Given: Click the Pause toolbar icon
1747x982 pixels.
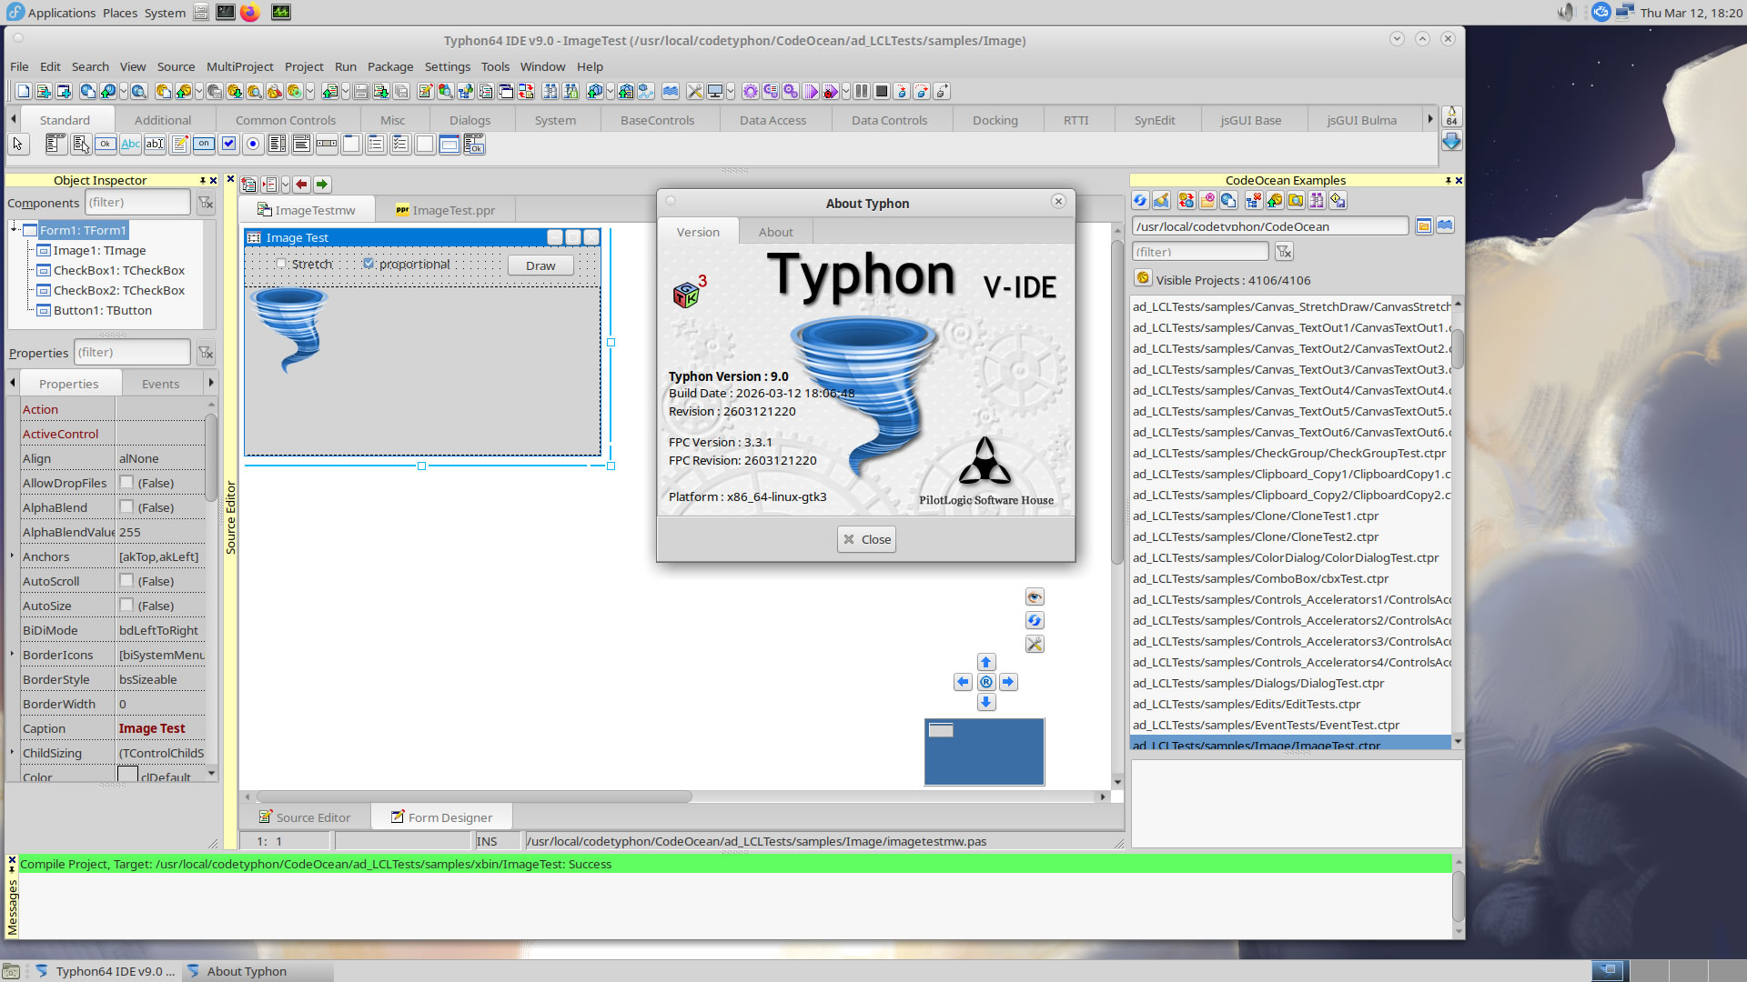Looking at the screenshot, I should point(861,91).
